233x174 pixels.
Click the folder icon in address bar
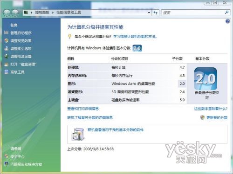pos(26,12)
